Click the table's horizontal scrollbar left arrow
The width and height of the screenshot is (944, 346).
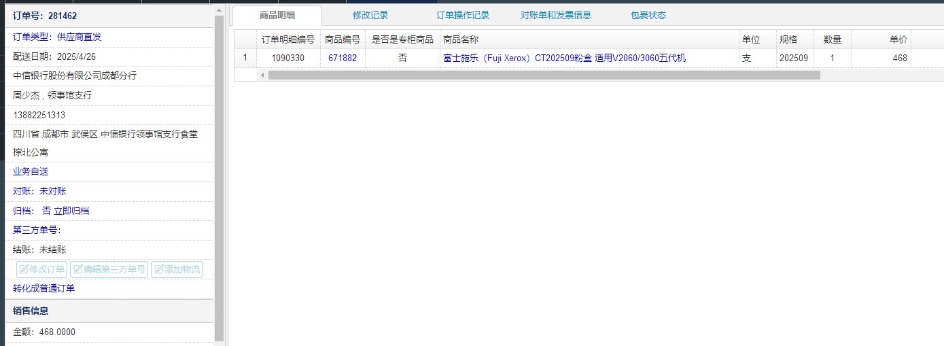(x=262, y=75)
